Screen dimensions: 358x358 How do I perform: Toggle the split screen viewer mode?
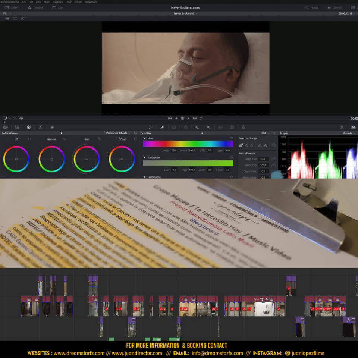15,18
